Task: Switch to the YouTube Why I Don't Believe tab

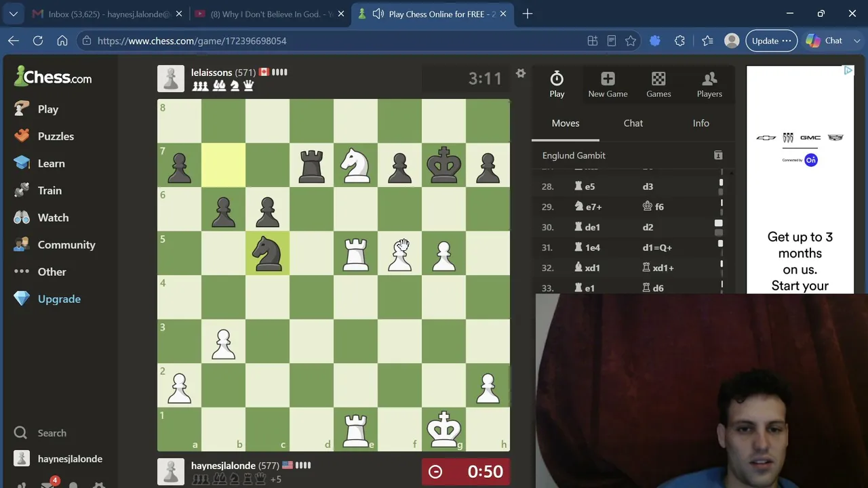Action: (269, 14)
